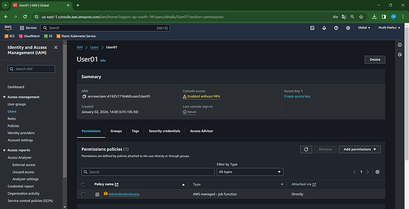Collapse the Access management section

(x=4, y=97)
